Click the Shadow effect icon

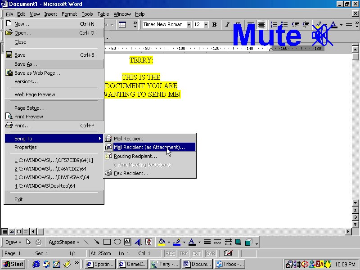click(238, 242)
